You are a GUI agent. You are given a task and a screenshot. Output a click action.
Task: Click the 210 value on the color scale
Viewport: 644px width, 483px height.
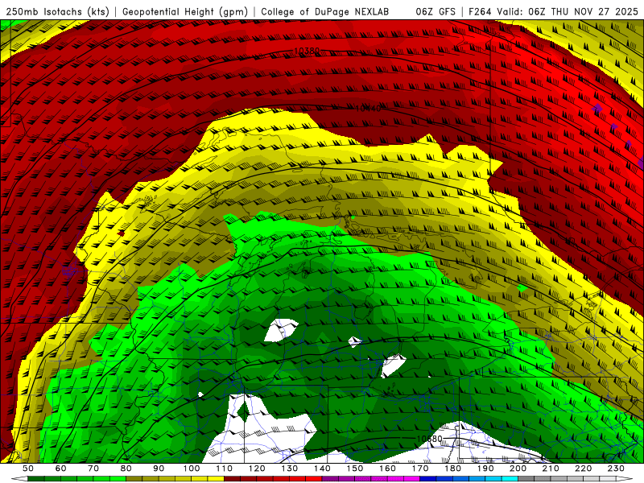[x=551, y=469]
